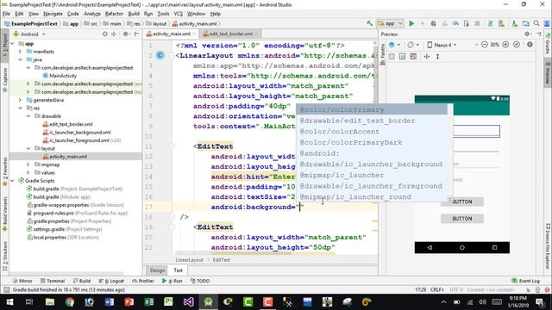
Task: Select the Text editor tab
Action: (x=179, y=270)
